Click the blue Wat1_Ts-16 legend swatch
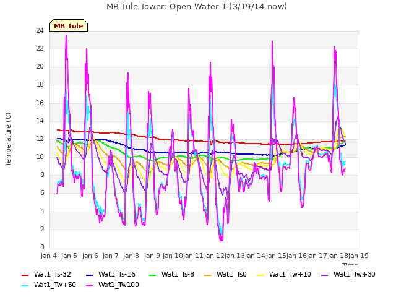This screenshot has height=297, width=396. [90, 275]
